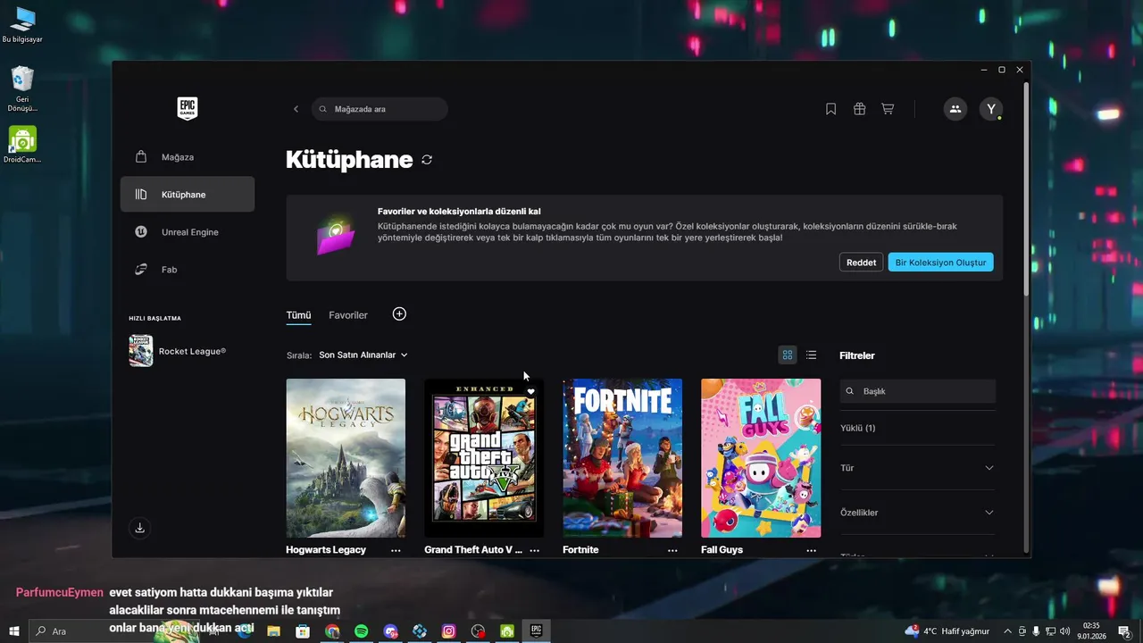Image resolution: width=1143 pixels, height=643 pixels.
Task: Open Microsoft Store from taskbar
Action: click(x=303, y=631)
